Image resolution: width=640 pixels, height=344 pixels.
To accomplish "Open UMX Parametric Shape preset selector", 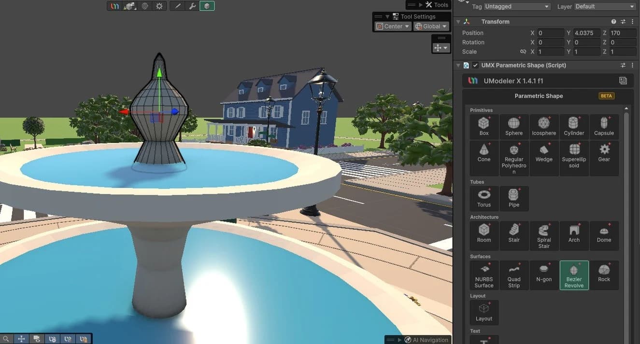I will (x=623, y=65).
